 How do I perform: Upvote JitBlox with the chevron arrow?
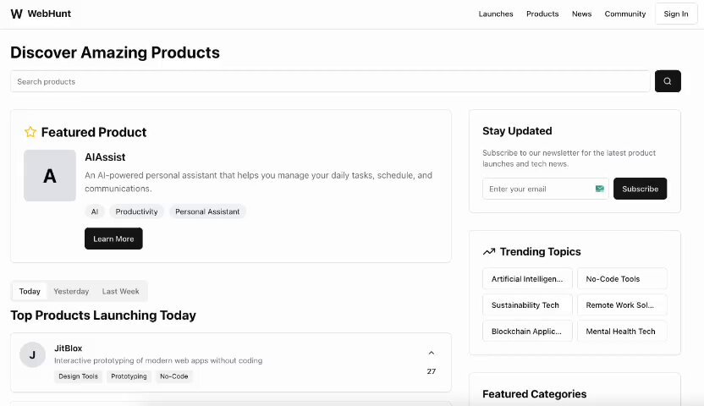431,353
